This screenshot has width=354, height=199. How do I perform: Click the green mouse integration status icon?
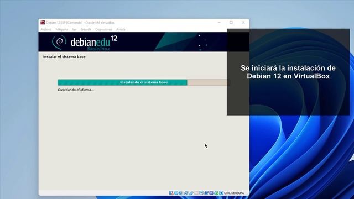pyautogui.click(x=216, y=193)
